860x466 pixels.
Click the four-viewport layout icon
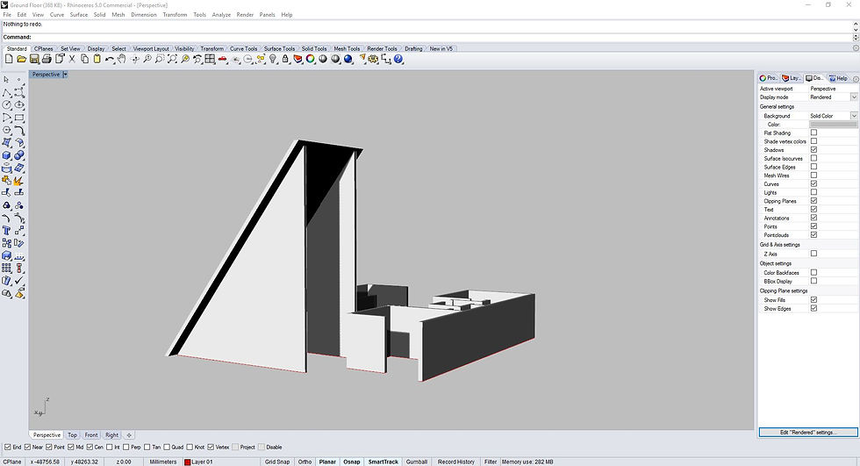tap(210, 59)
